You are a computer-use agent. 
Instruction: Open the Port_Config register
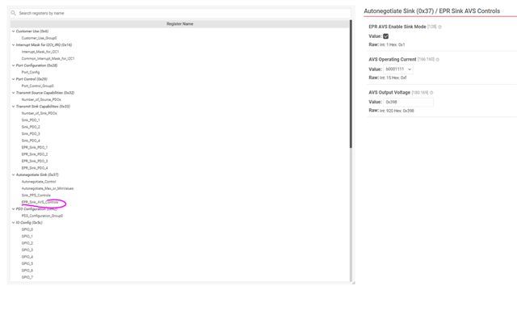pyautogui.click(x=31, y=72)
